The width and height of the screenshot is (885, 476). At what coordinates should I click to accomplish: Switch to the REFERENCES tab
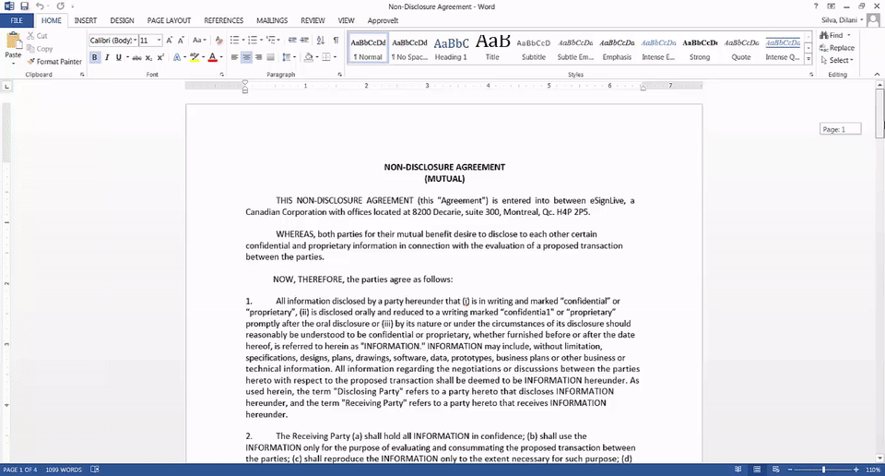tap(223, 20)
